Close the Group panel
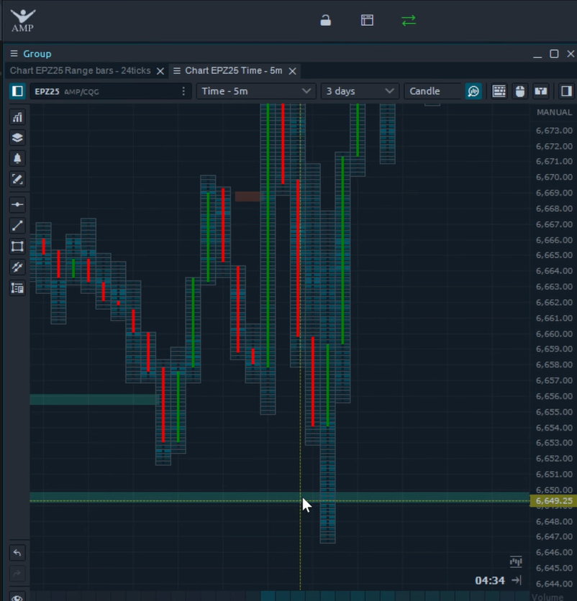 [571, 54]
